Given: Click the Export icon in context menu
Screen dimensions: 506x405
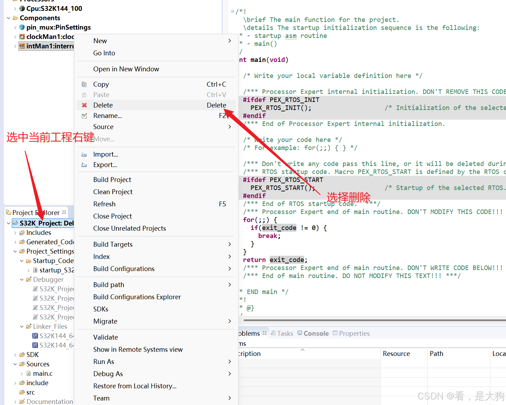Looking at the screenshot, I should pyautogui.click(x=84, y=165).
